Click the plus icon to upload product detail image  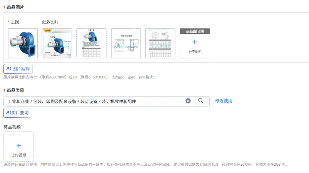pyautogui.click(x=195, y=42)
